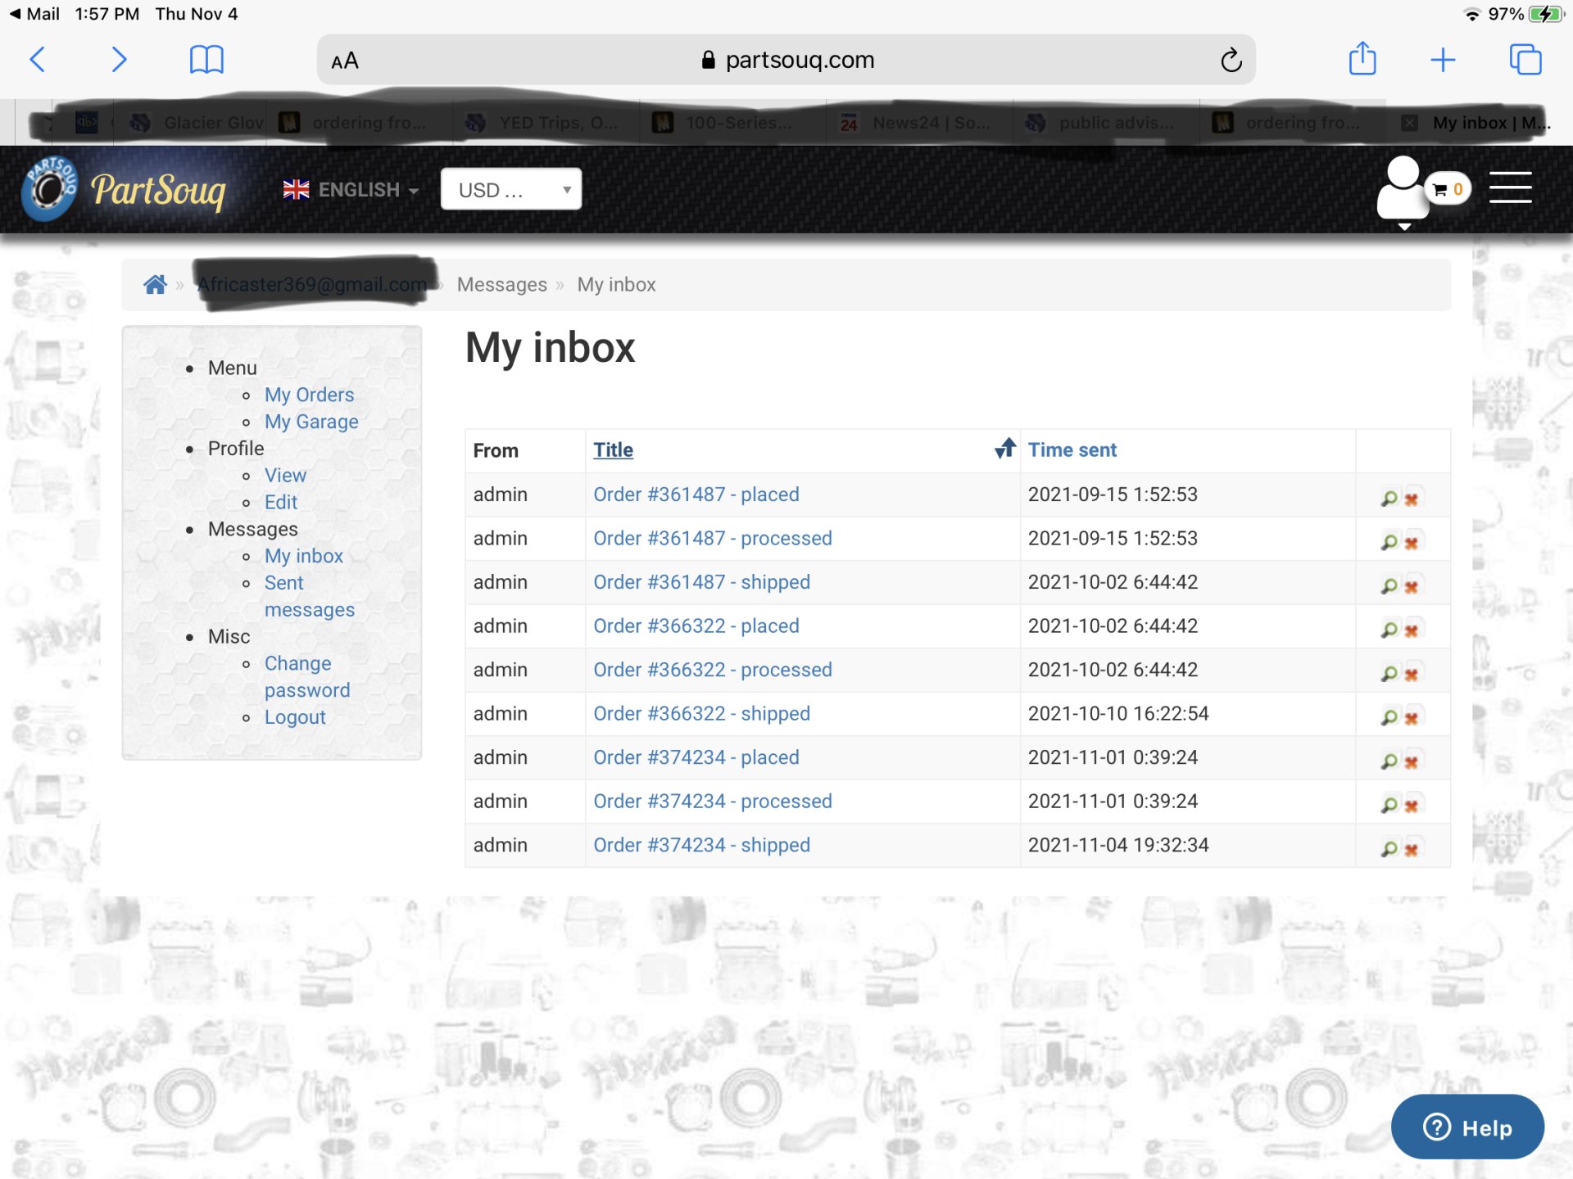Open My inbox in sidebar
This screenshot has width=1573, height=1179.
click(x=303, y=556)
